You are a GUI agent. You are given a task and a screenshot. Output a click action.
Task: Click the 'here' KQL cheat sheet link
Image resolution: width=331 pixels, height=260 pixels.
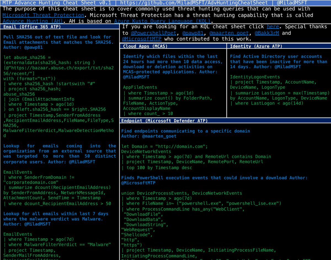(x=273, y=27)
